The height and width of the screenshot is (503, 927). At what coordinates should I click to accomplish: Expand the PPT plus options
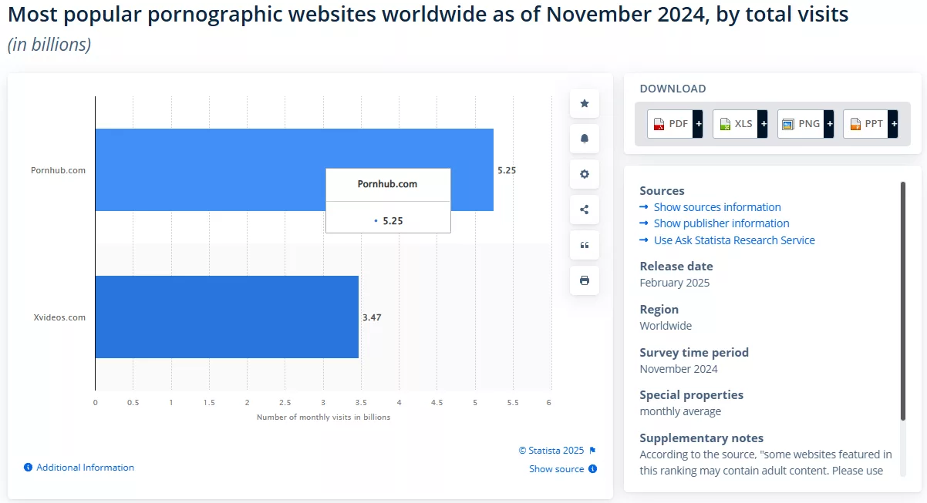(893, 123)
